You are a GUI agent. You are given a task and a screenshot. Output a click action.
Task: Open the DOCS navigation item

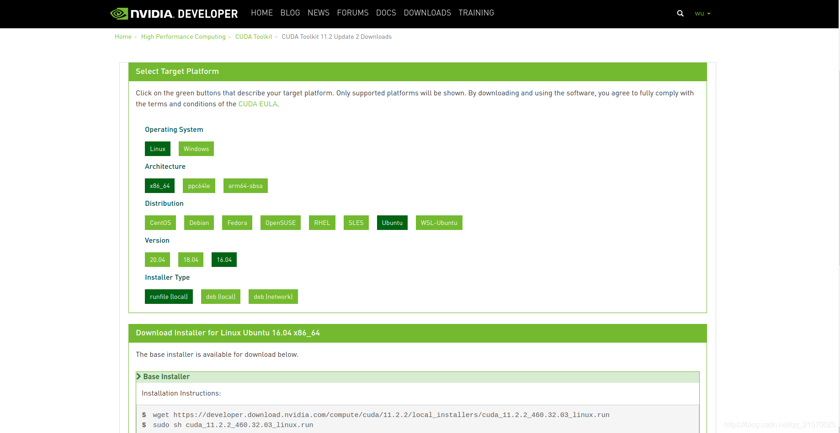click(x=386, y=13)
